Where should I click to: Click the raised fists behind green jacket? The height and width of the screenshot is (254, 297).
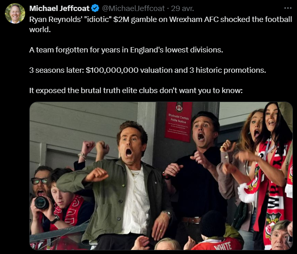(x=95, y=149)
